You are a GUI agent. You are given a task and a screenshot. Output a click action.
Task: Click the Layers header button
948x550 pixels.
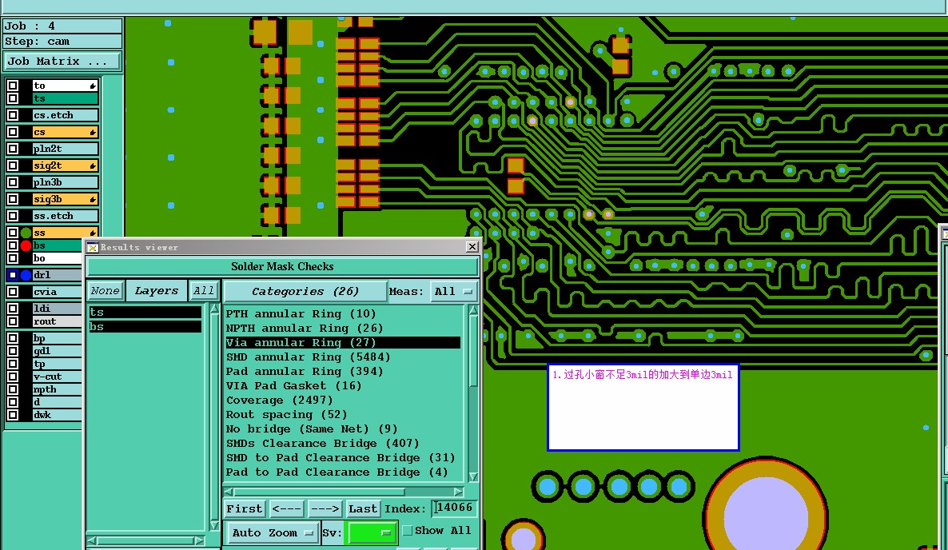(157, 291)
